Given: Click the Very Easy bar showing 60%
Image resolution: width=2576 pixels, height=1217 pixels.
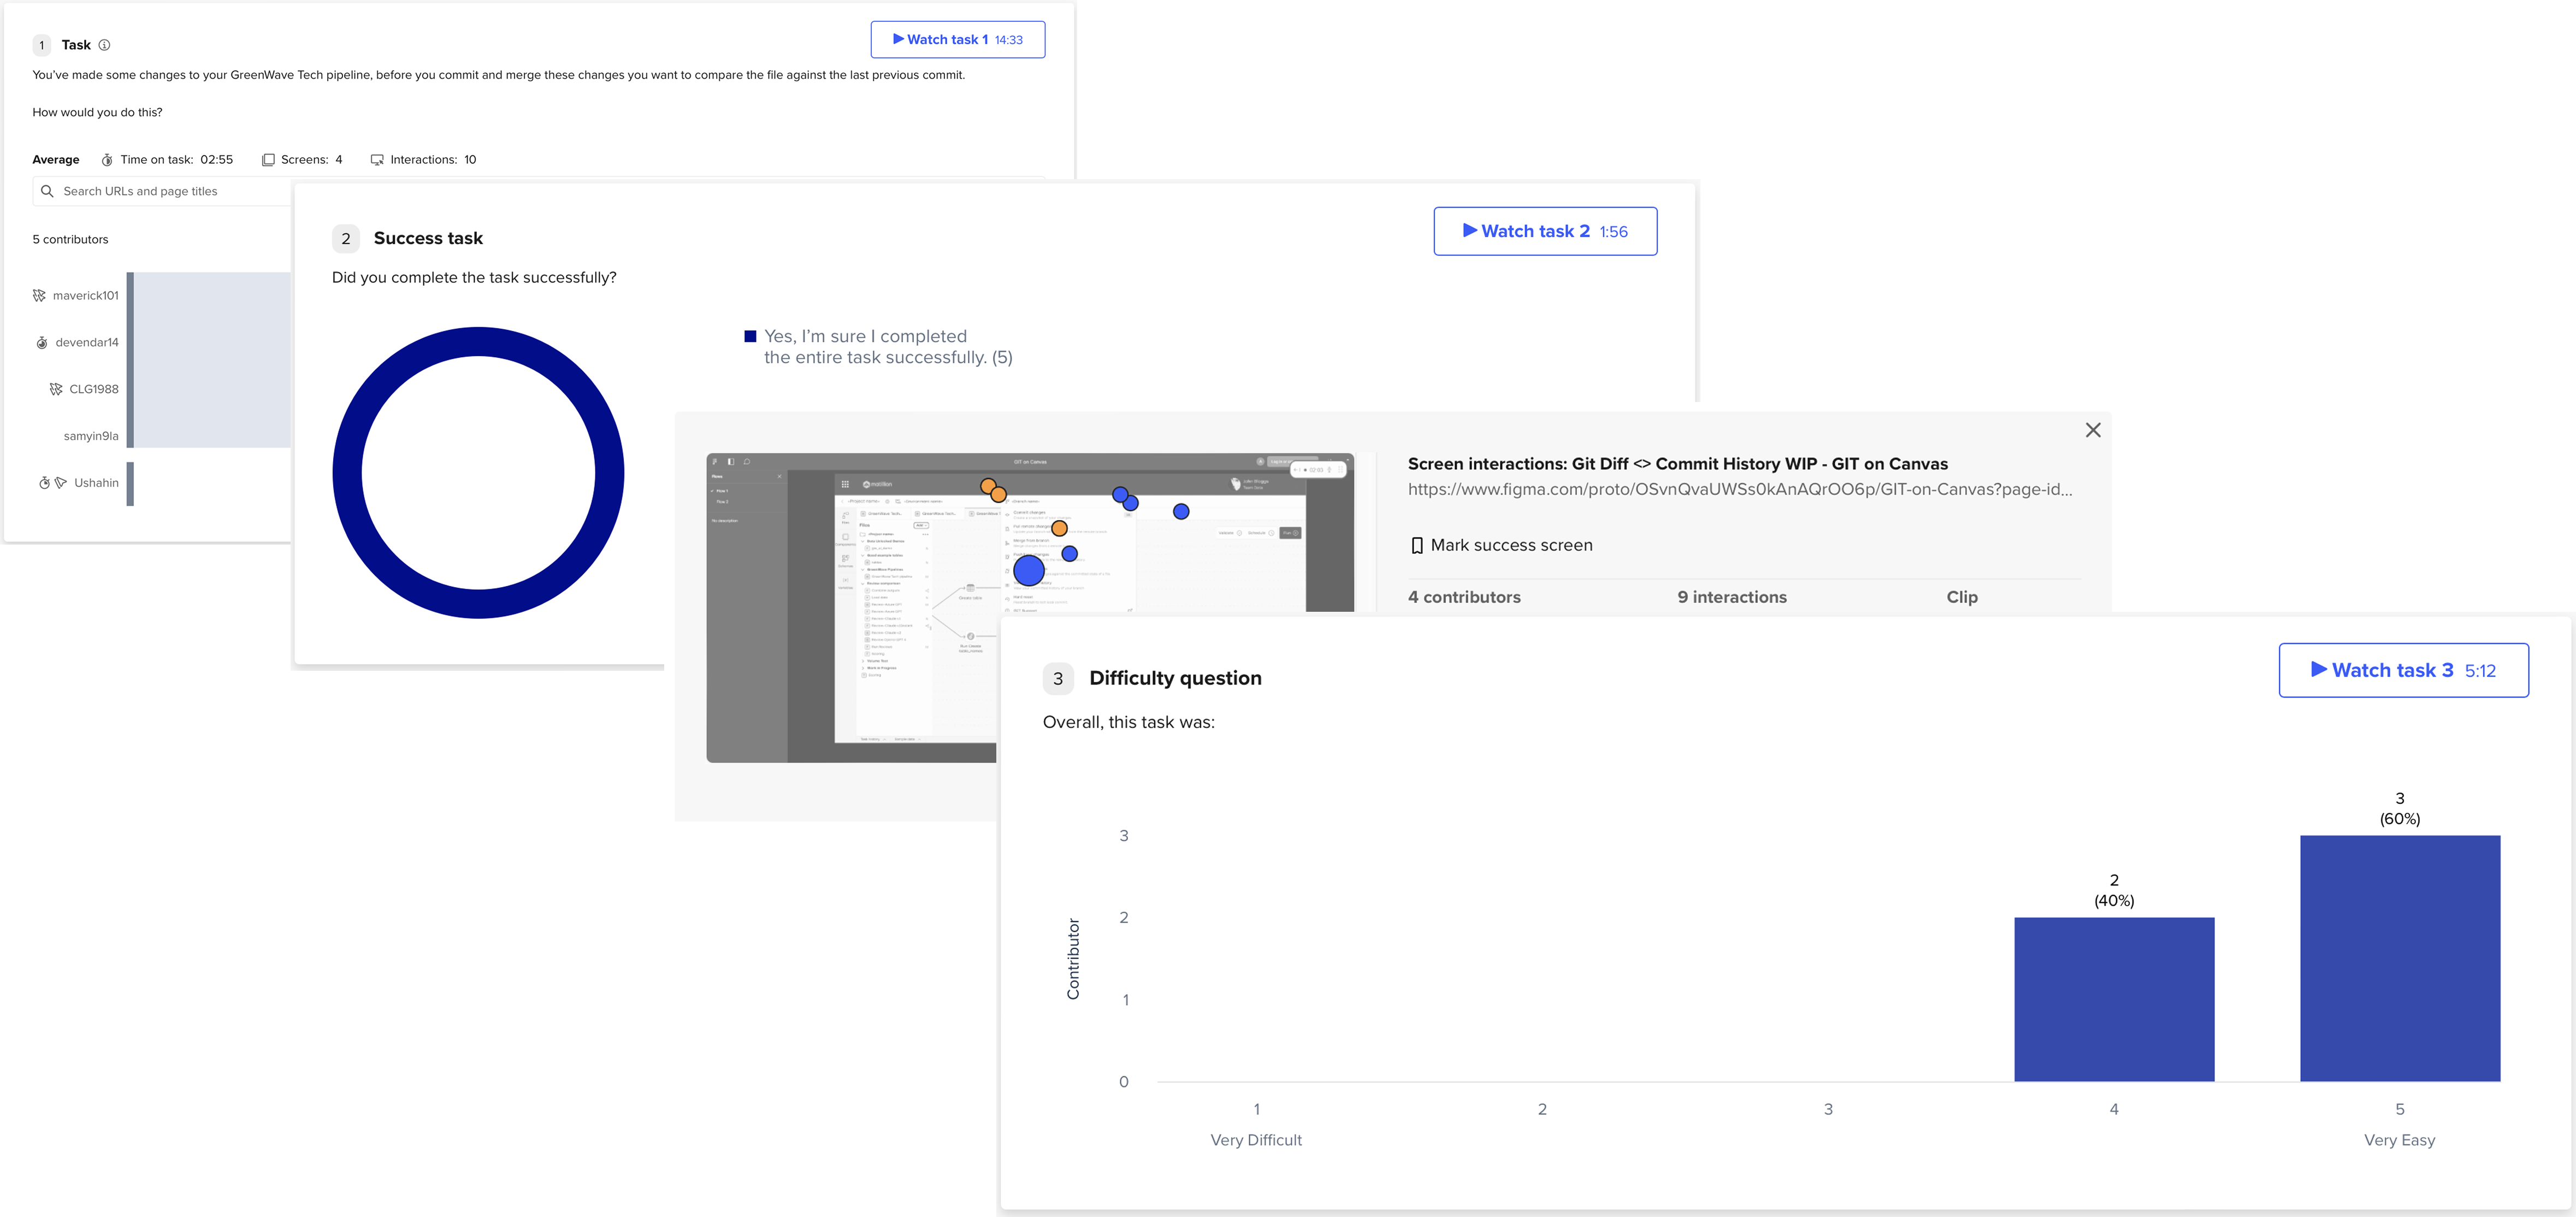Looking at the screenshot, I should pos(2400,958).
